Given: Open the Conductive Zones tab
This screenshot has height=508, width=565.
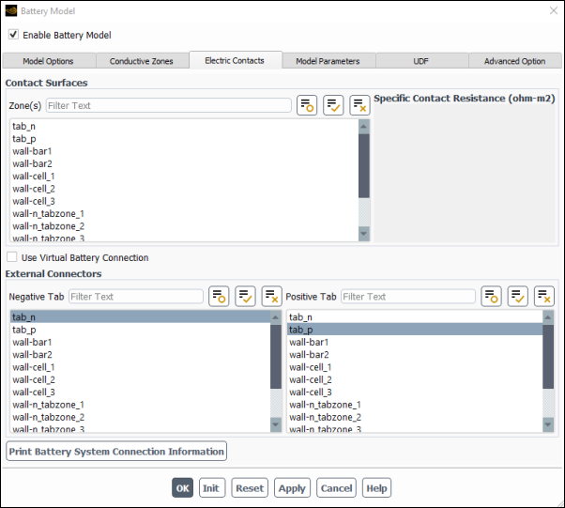Looking at the screenshot, I should 142,61.
